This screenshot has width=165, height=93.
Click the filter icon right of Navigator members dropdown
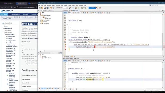[x=61, y=53]
